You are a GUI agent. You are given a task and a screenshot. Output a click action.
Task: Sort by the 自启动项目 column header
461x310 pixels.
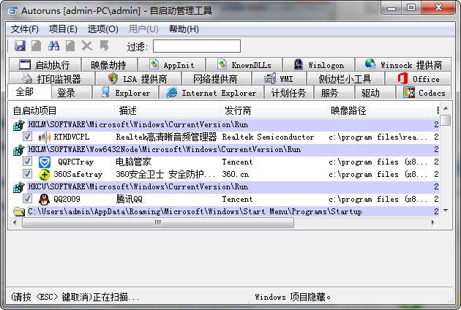point(61,110)
